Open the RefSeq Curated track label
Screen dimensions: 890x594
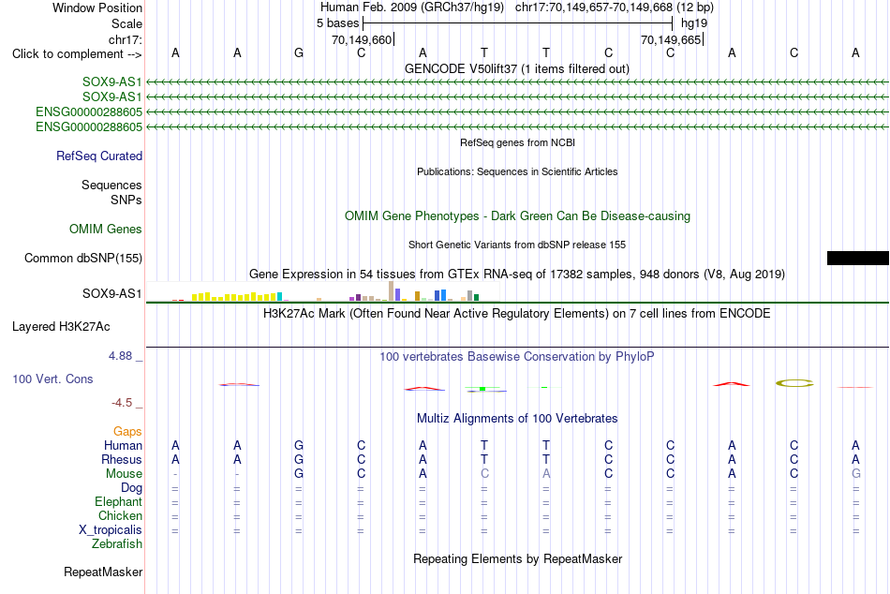pos(98,156)
